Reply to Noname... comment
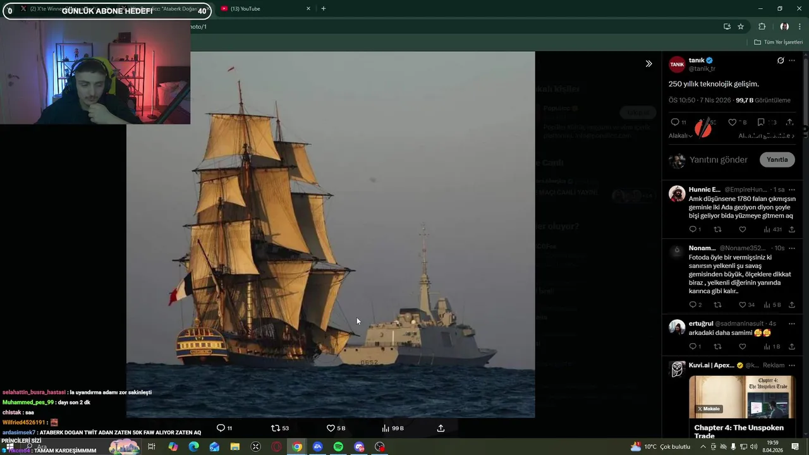Screen dimensions: 809x455 point(693,305)
